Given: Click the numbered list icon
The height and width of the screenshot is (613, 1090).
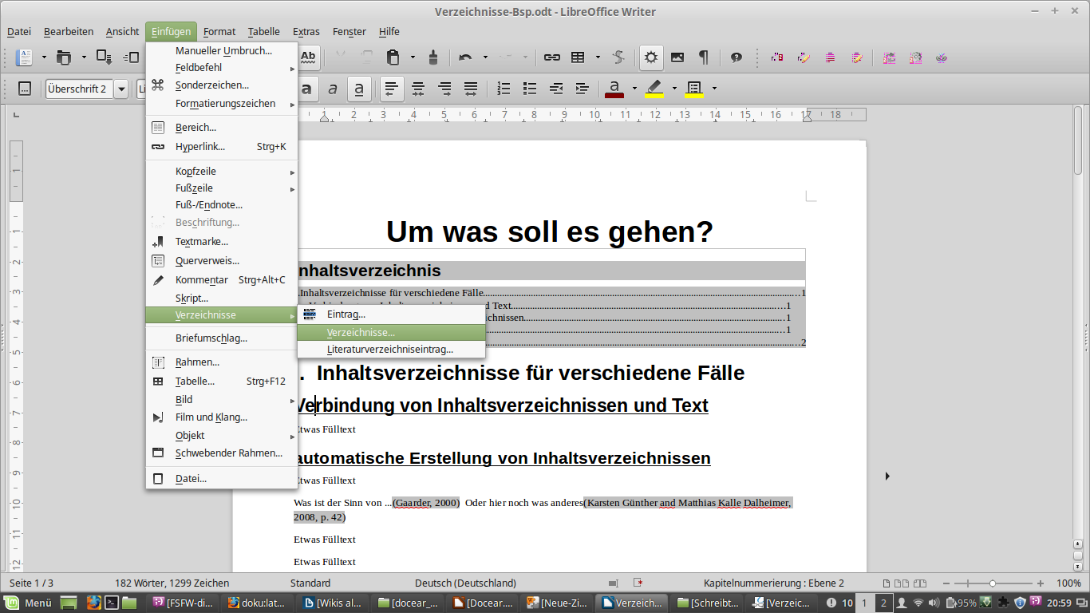Looking at the screenshot, I should coord(504,89).
